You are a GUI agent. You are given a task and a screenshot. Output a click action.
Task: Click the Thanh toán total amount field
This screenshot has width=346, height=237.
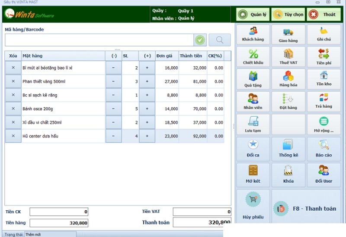coord(202,222)
